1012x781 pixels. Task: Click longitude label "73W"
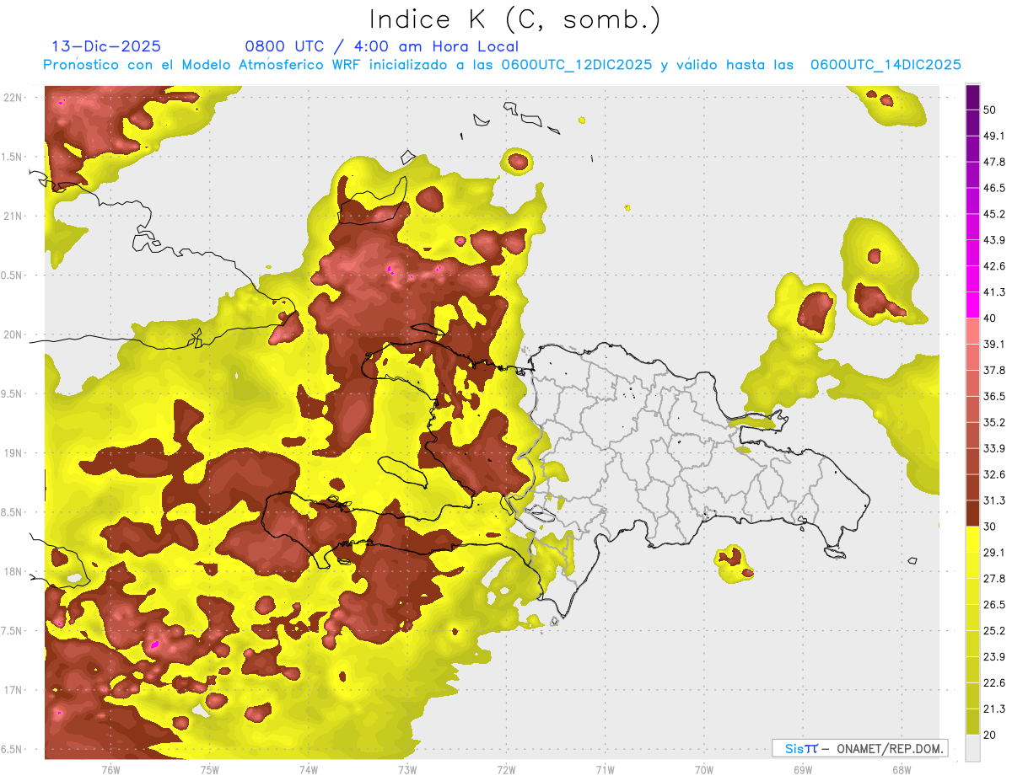click(x=407, y=769)
